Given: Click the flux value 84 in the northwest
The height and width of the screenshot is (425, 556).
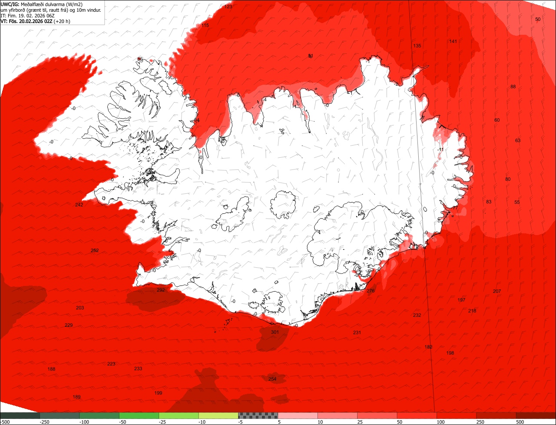Looking at the screenshot, I should pos(197,120).
